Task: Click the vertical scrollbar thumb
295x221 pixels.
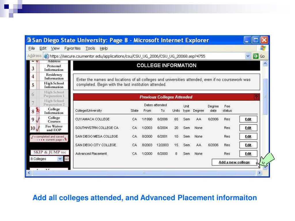Action: point(265,96)
